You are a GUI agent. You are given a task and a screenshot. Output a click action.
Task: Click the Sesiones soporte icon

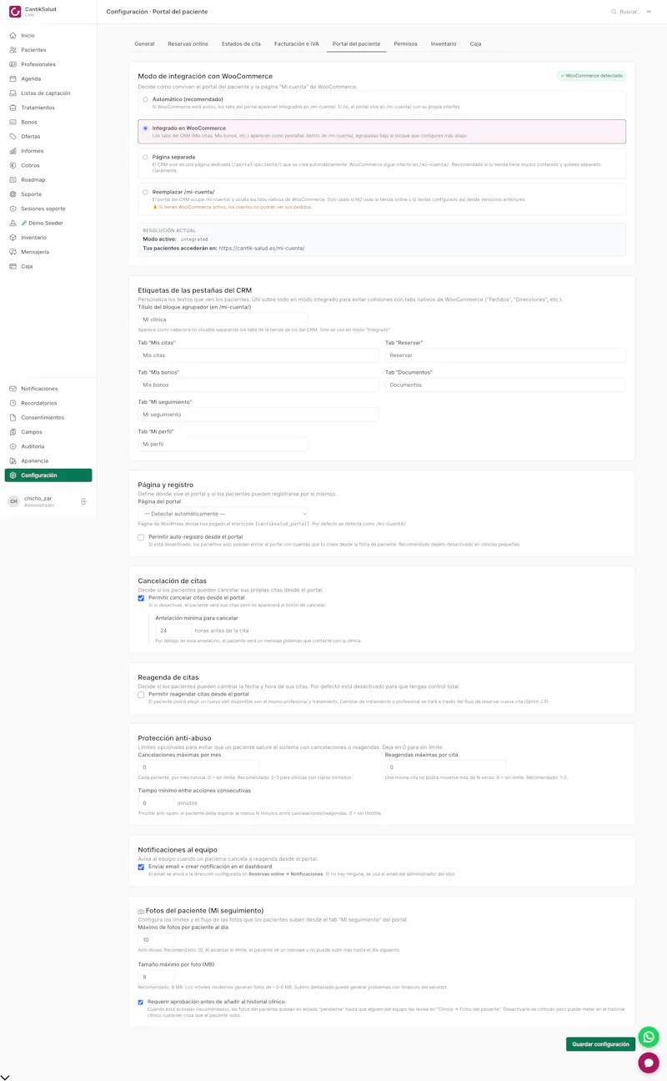pos(13,209)
